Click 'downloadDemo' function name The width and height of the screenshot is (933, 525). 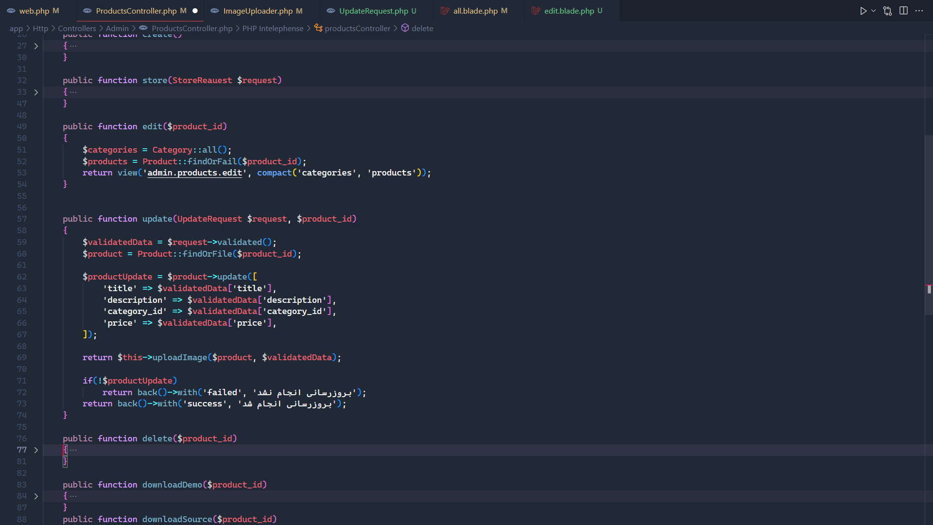coord(172,485)
